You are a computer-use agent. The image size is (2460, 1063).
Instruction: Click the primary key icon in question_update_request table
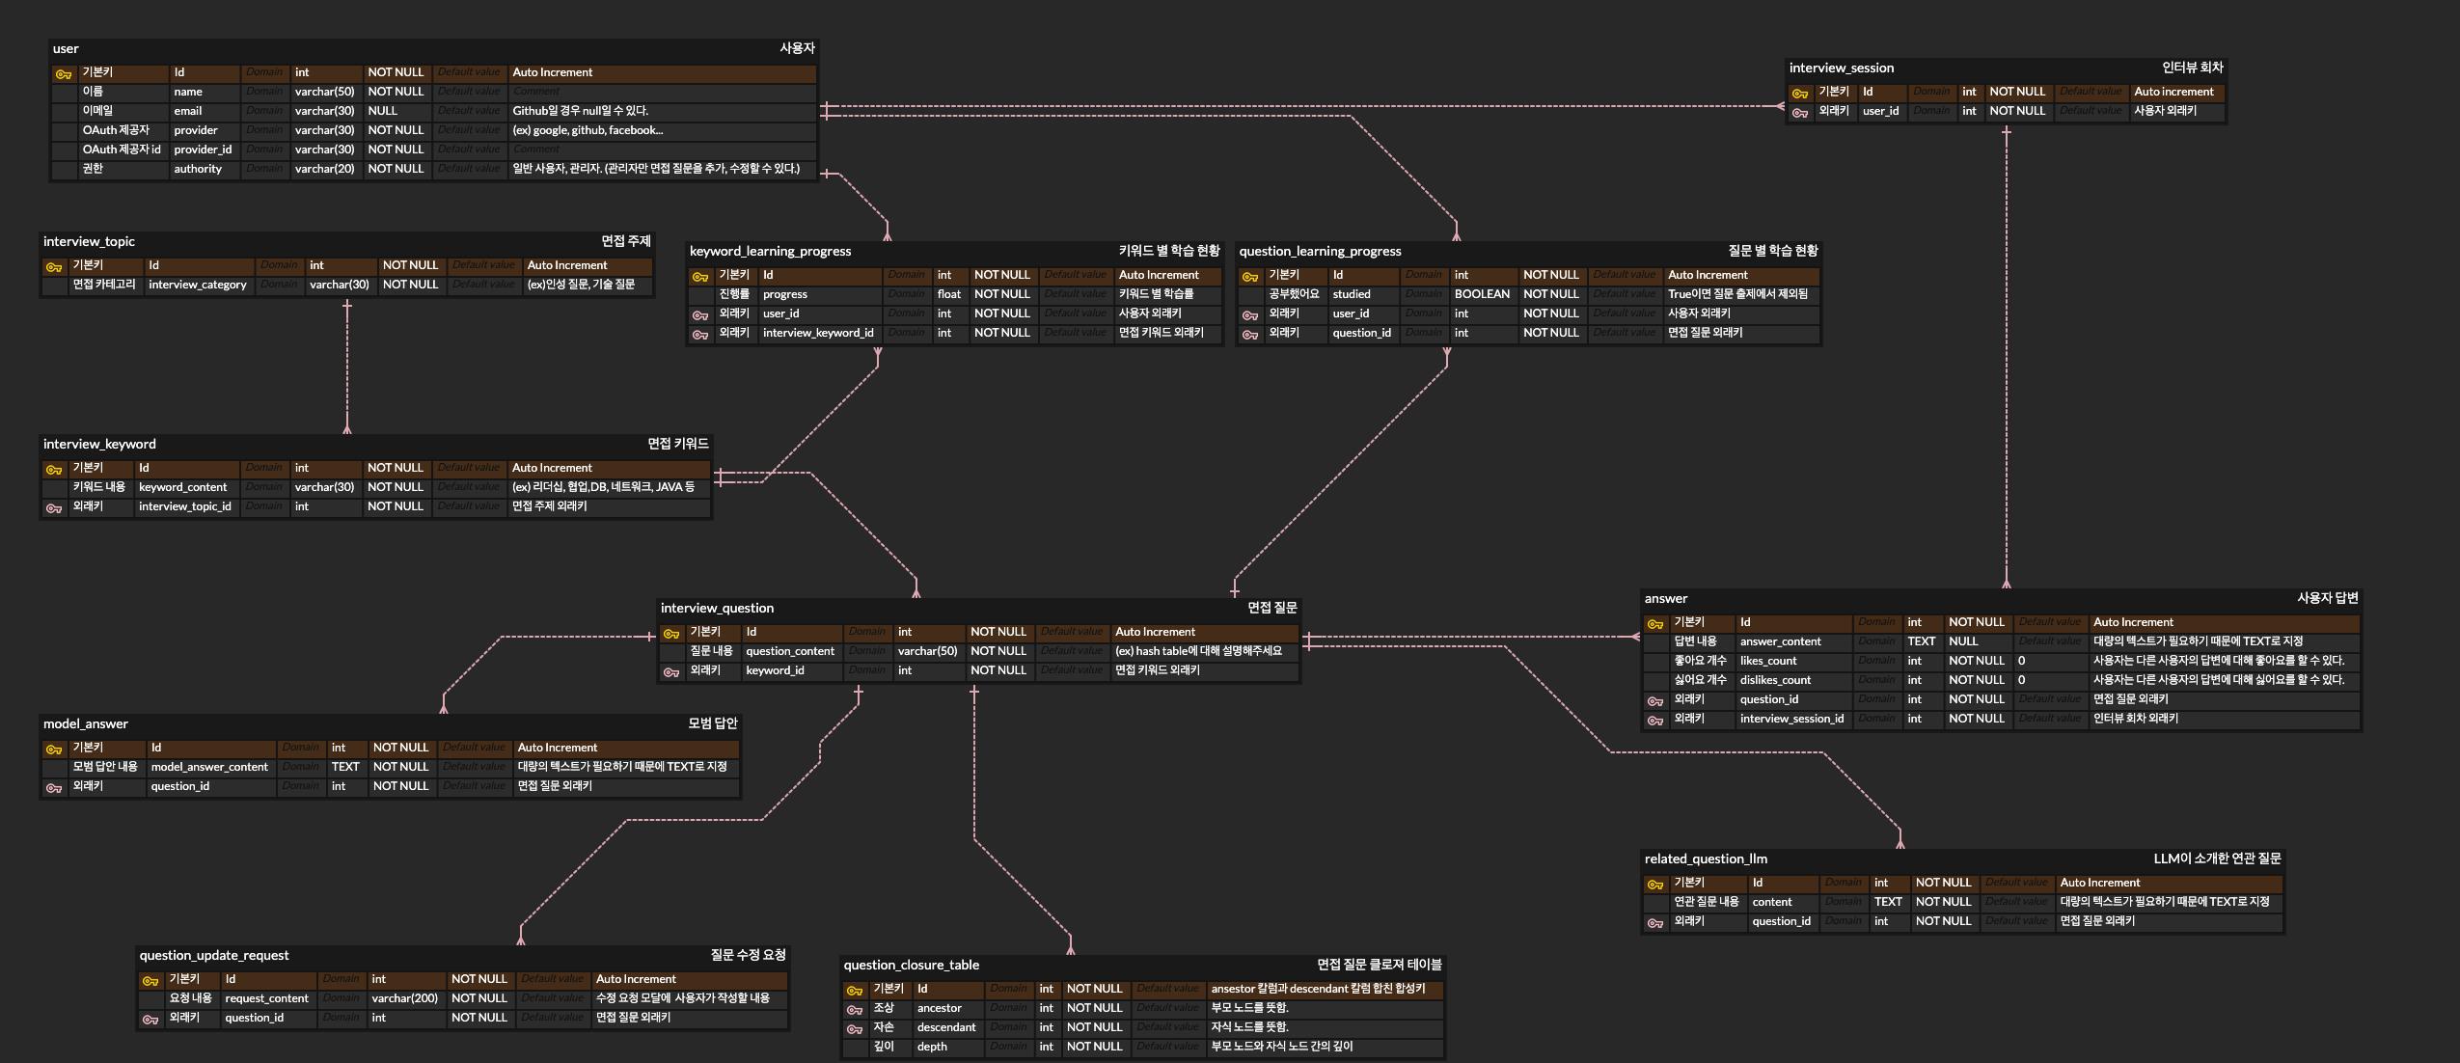[150, 981]
